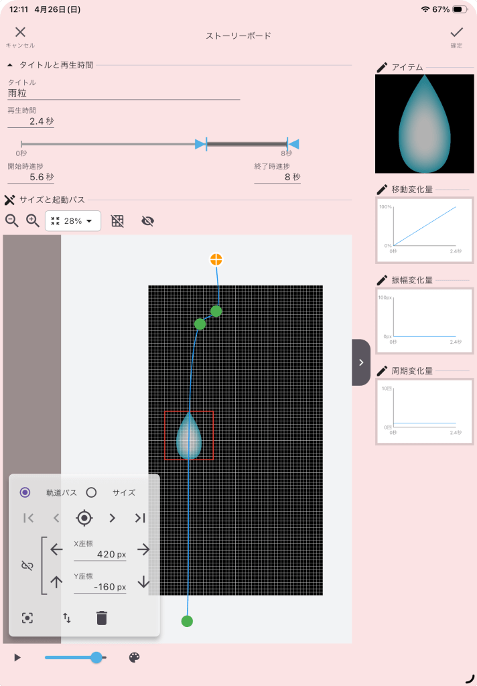This screenshot has height=686, width=477.
Task: Click the trash delete point icon
Action: click(x=101, y=618)
